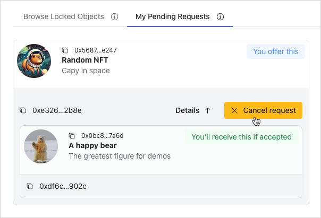Click the Capy in space description

coord(86,71)
